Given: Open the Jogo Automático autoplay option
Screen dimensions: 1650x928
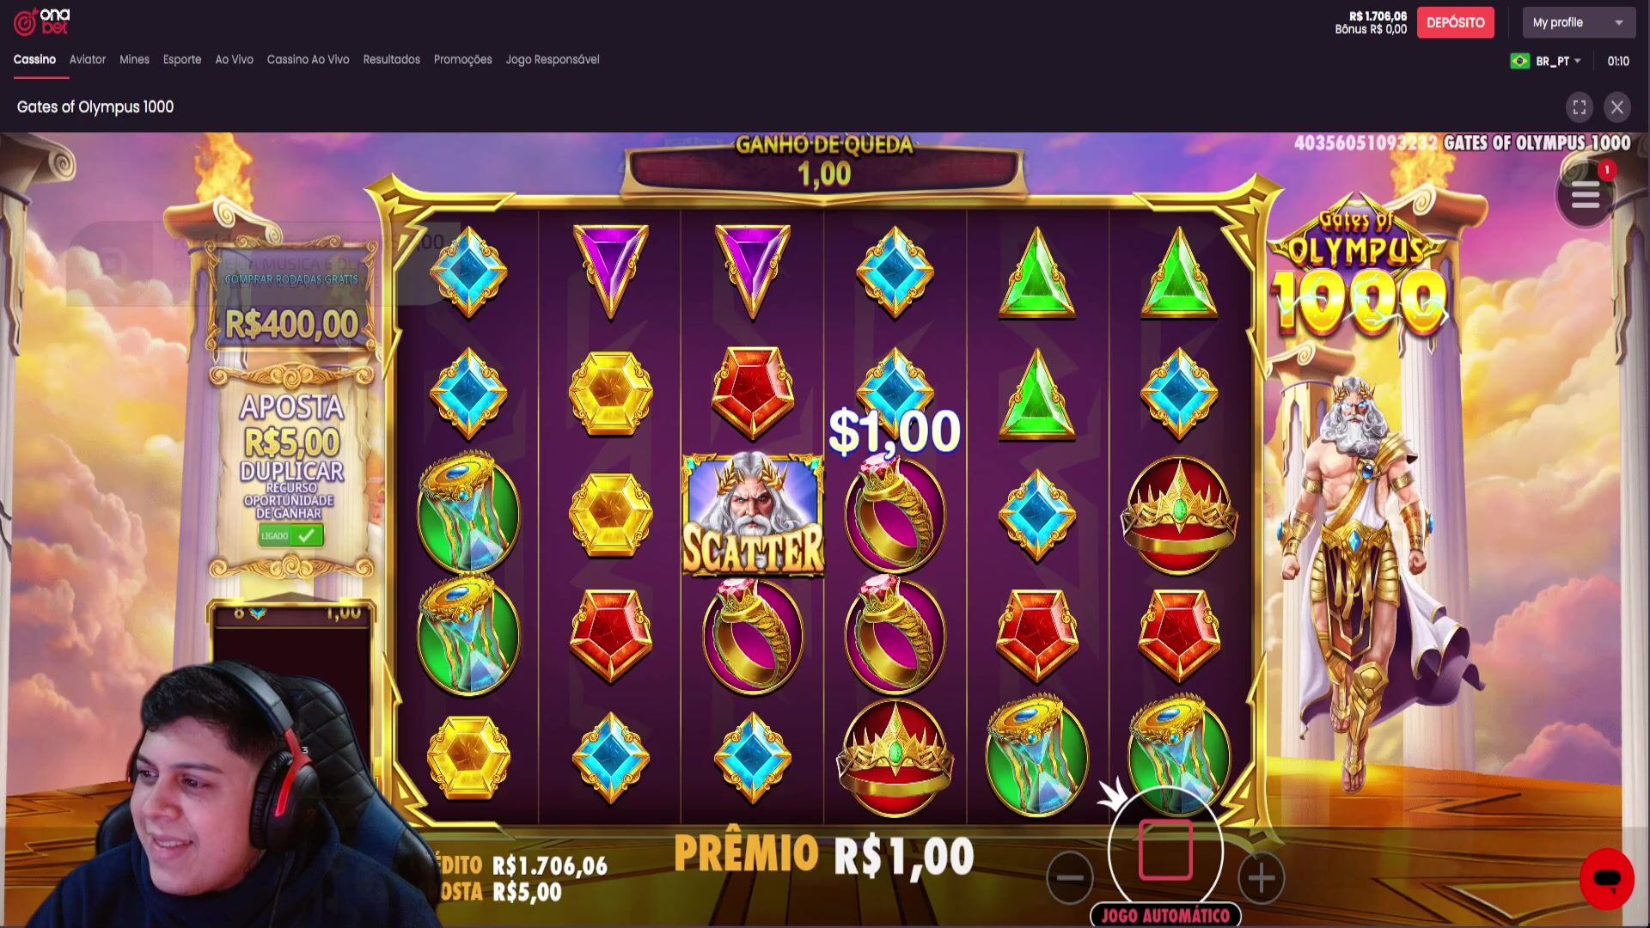Looking at the screenshot, I should 1165,916.
